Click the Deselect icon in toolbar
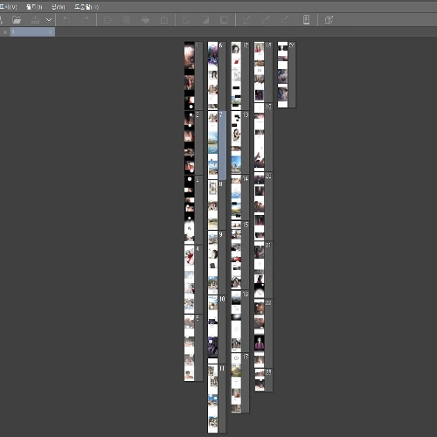Viewport: 437px width, 437px height. pyautogui.click(x=186, y=20)
